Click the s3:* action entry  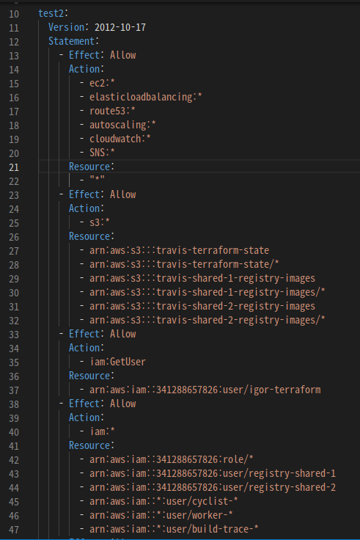(x=100, y=222)
